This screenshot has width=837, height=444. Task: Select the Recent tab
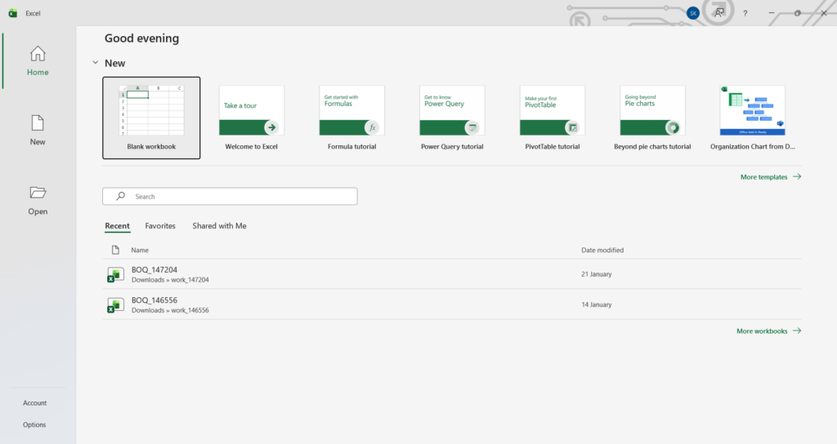(117, 226)
